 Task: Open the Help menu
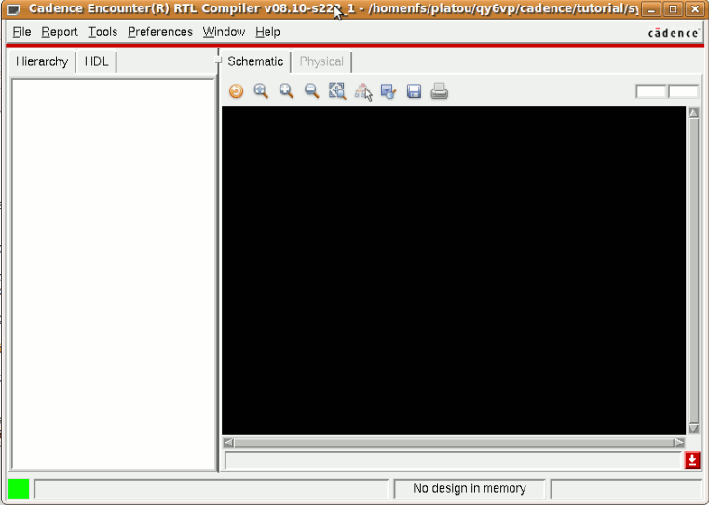[267, 32]
